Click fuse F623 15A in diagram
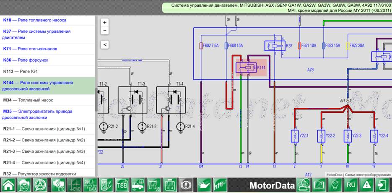This screenshot has width=392, height=193. [x=324, y=46]
